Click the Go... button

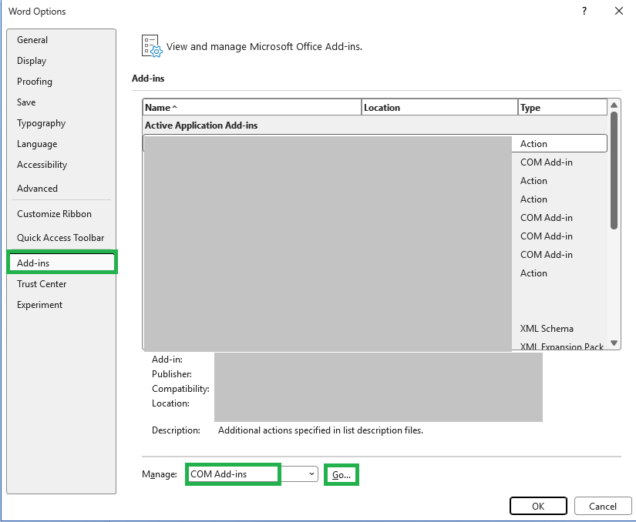pyautogui.click(x=341, y=474)
